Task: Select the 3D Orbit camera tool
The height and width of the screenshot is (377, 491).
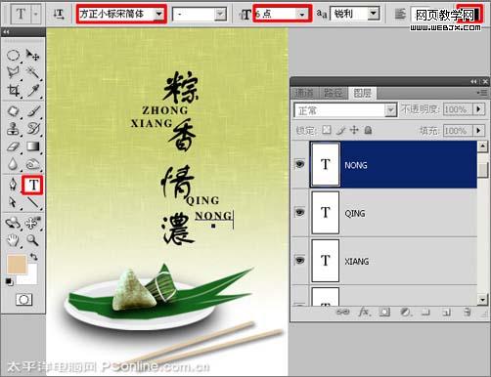Action: (x=32, y=224)
